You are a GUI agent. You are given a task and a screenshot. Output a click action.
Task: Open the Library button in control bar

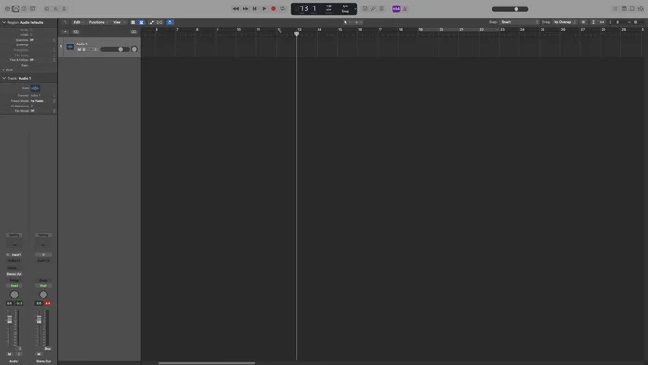pos(7,8)
